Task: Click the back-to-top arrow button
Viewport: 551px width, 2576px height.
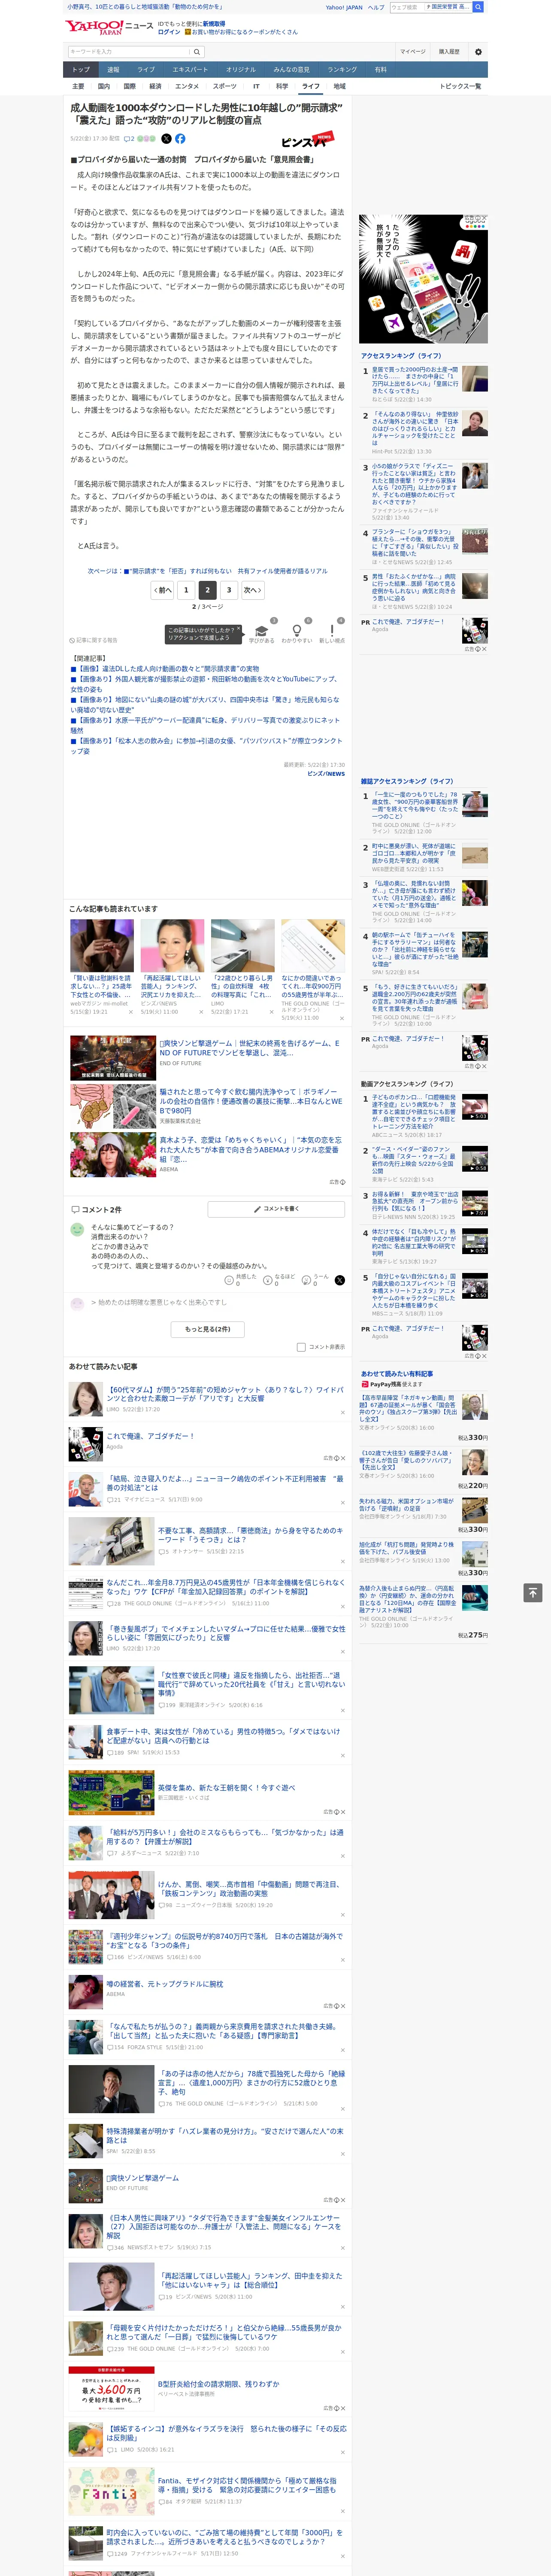Action: (x=533, y=1592)
